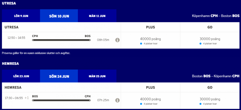This screenshot has height=110, width=241.
Task: Select outbound date LÖR 9 JUN tab
Action: (21, 16)
